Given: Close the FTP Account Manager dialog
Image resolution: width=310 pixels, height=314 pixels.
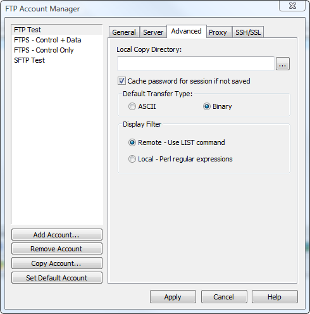Looking at the screenshot, I should [x=292, y=6].
